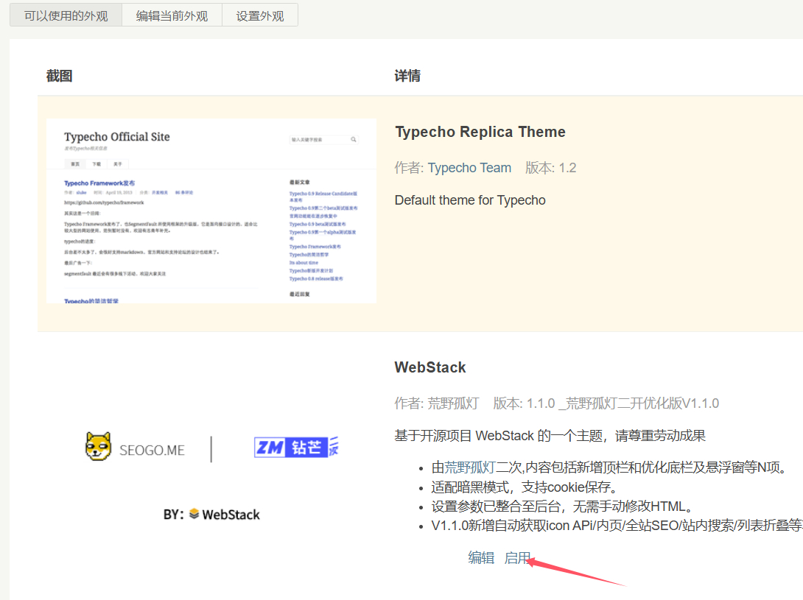Click the 详情 column header
This screenshot has height=600, width=803.
pyautogui.click(x=407, y=77)
